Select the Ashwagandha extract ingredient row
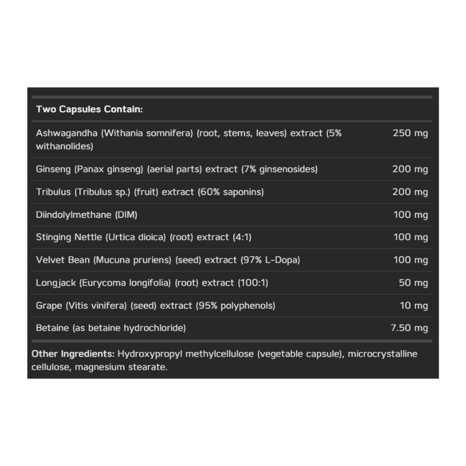 tap(189, 140)
